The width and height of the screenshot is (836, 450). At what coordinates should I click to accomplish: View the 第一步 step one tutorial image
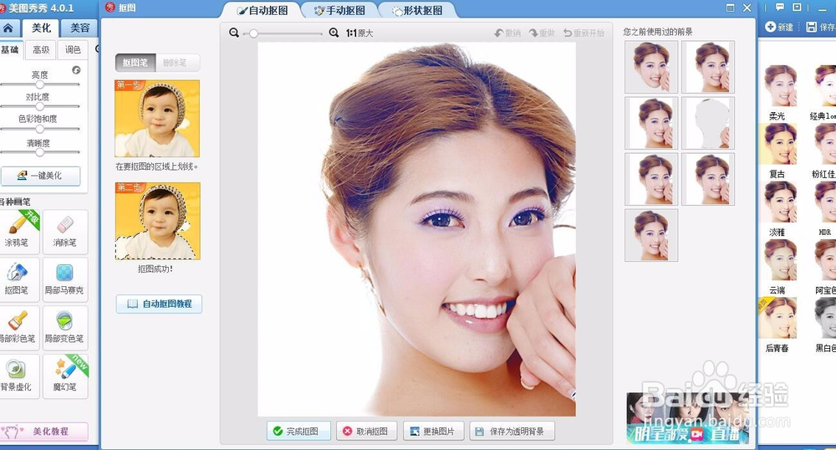tap(157, 119)
